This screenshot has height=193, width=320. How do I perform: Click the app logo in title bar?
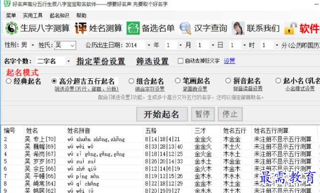[x=7, y=3]
